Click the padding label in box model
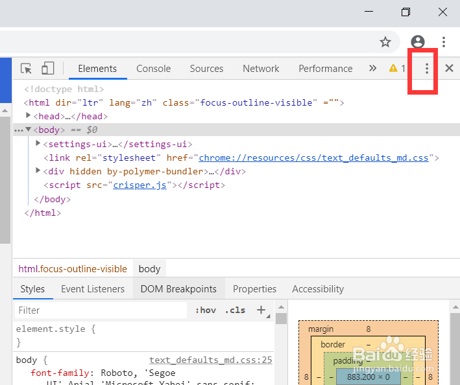 click(348, 361)
